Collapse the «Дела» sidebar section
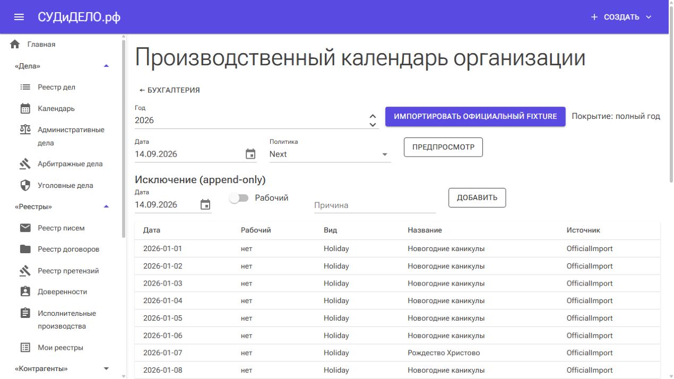 106,66
